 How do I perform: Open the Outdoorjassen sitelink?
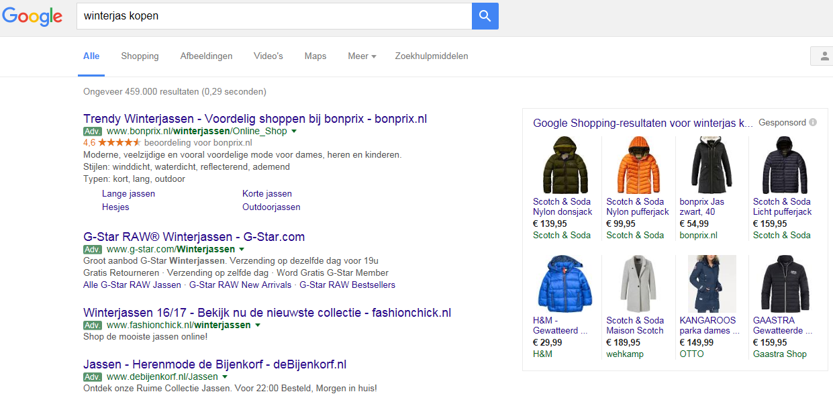(x=271, y=207)
